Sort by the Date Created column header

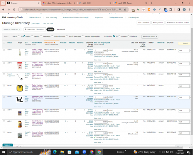click(x=49, y=43)
